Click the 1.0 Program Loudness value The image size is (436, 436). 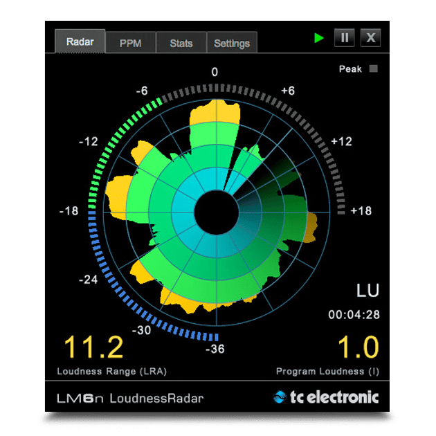click(x=358, y=347)
